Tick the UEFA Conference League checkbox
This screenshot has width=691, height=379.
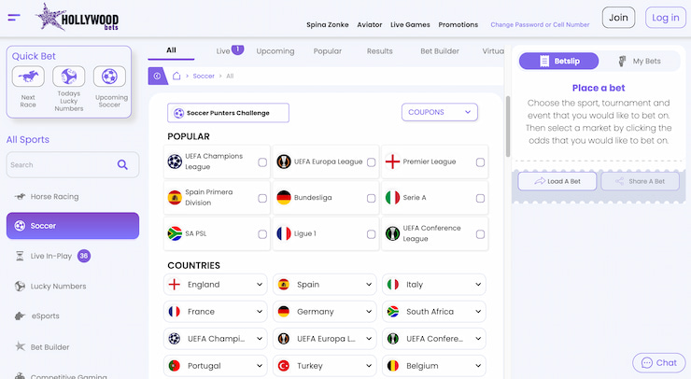tap(480, 234)
